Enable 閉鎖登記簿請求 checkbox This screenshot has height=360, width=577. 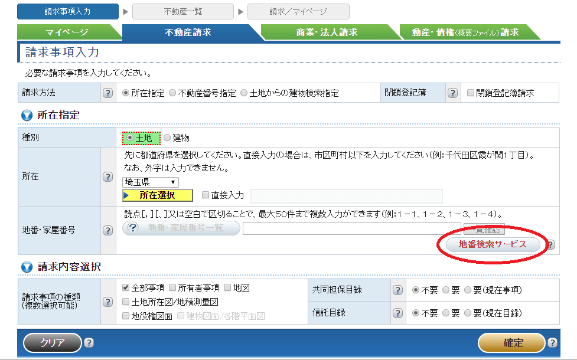pos(470,93)
